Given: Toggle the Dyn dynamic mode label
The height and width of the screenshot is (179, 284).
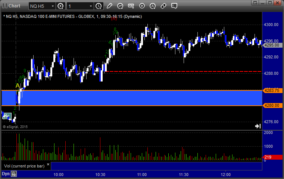Looking at the screenshot, I should tap(6, 174).
